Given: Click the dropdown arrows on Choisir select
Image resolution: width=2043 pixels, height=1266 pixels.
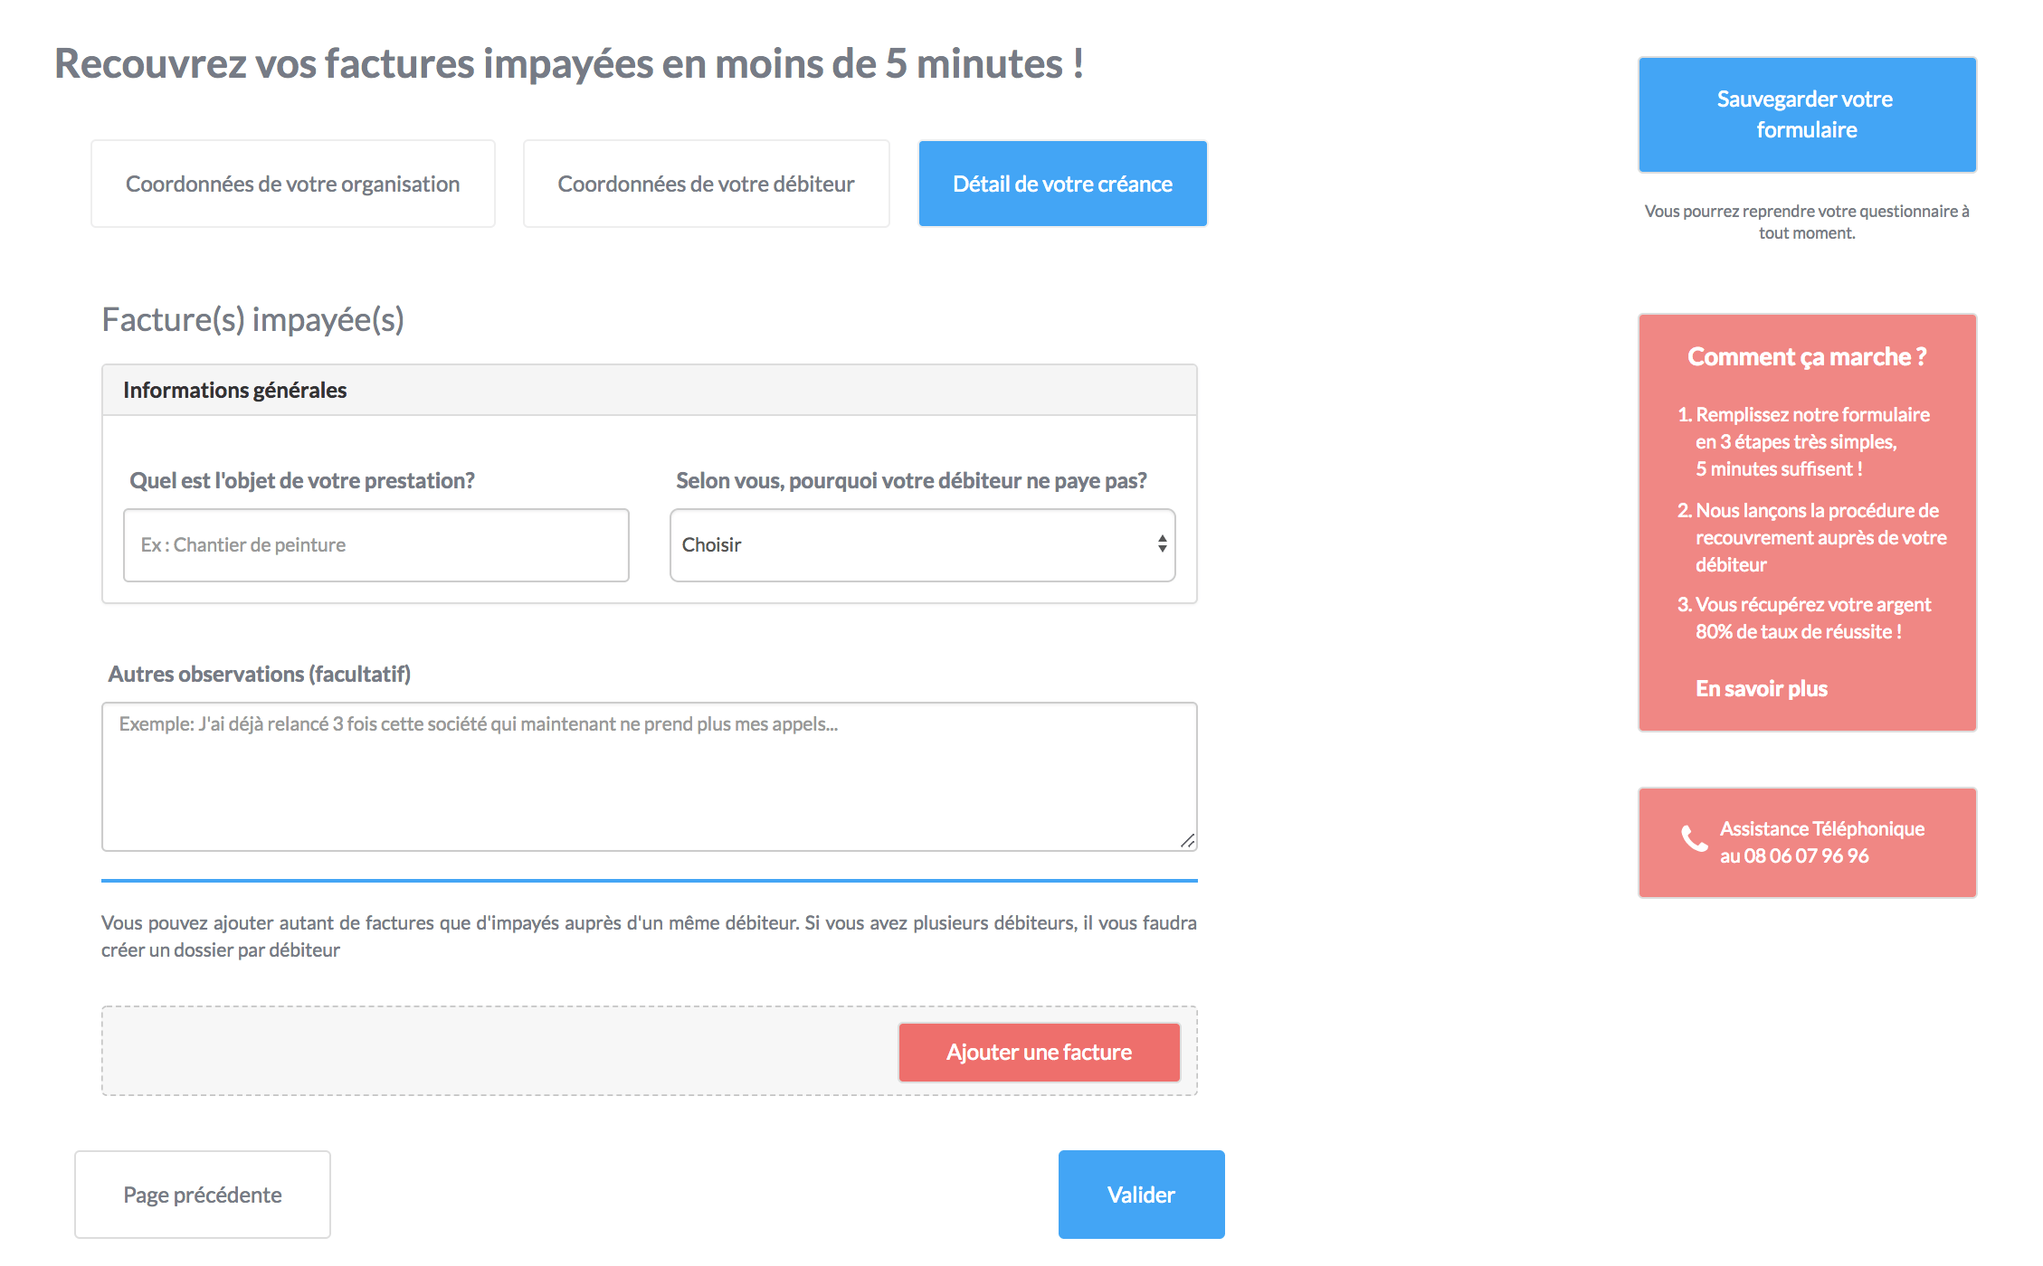Looking at the screenshot, I should point(1162,543).
